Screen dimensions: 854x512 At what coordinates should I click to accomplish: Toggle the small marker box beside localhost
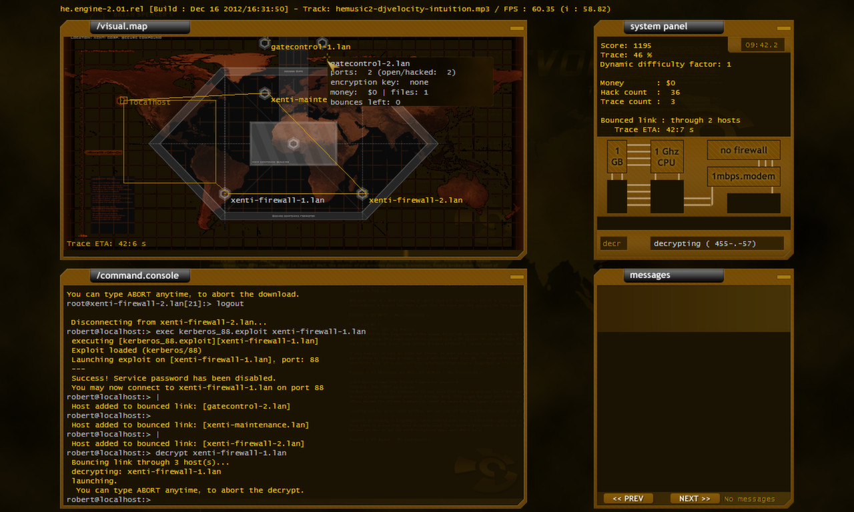(x=123, y=100)
